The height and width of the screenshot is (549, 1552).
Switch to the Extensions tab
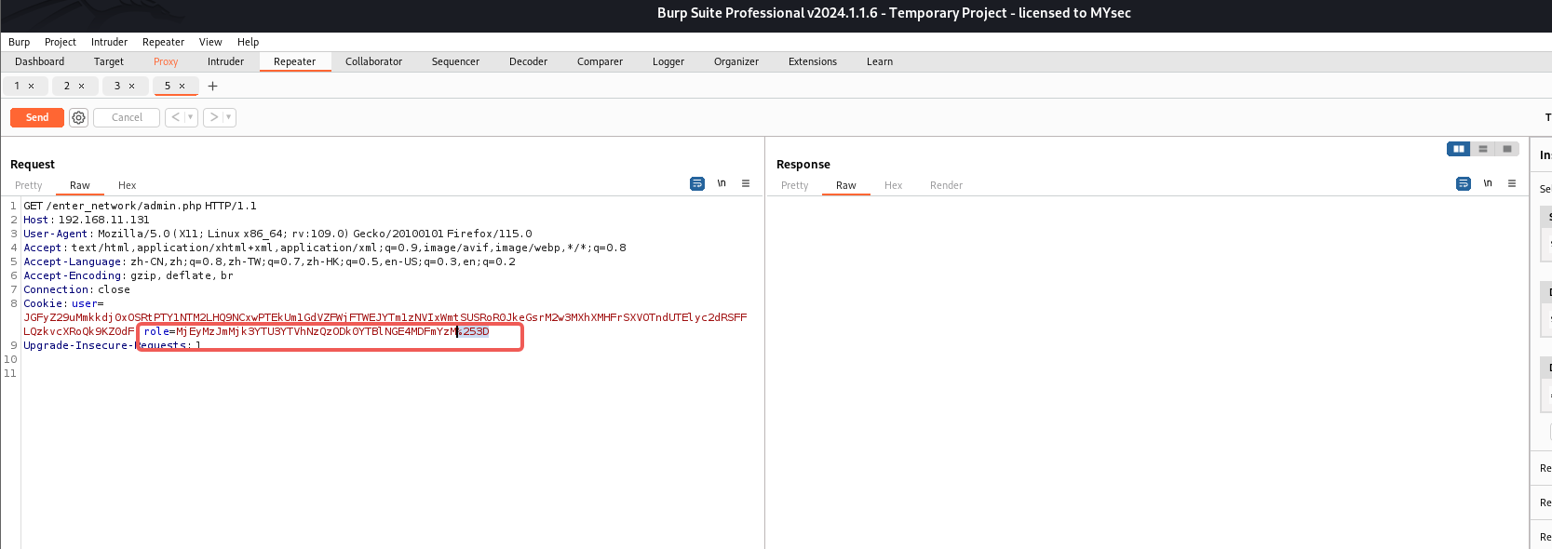(813, 61)
